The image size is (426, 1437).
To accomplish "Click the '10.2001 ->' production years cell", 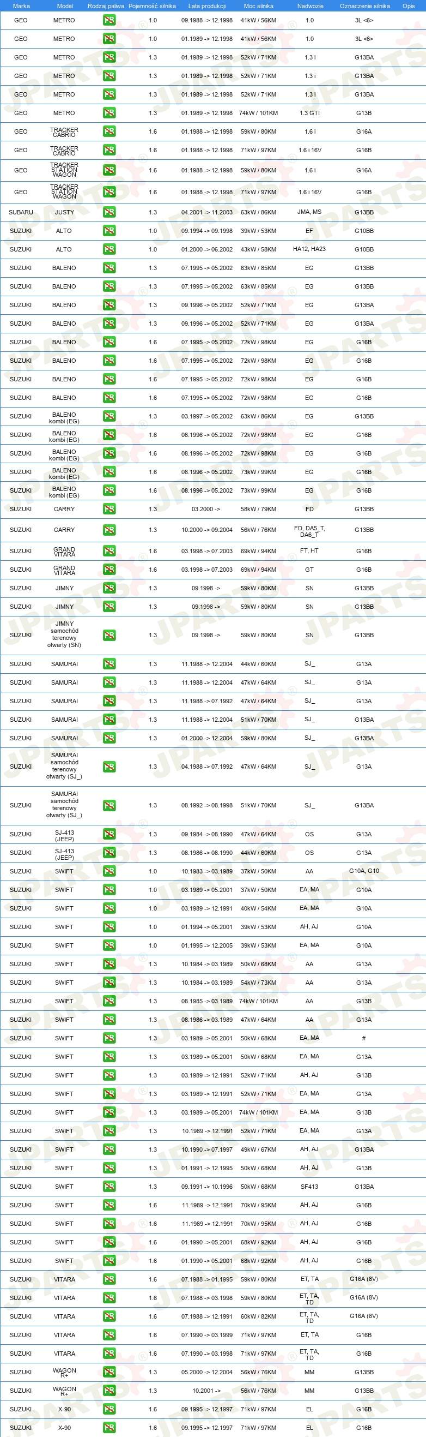I will point(206,1391).
